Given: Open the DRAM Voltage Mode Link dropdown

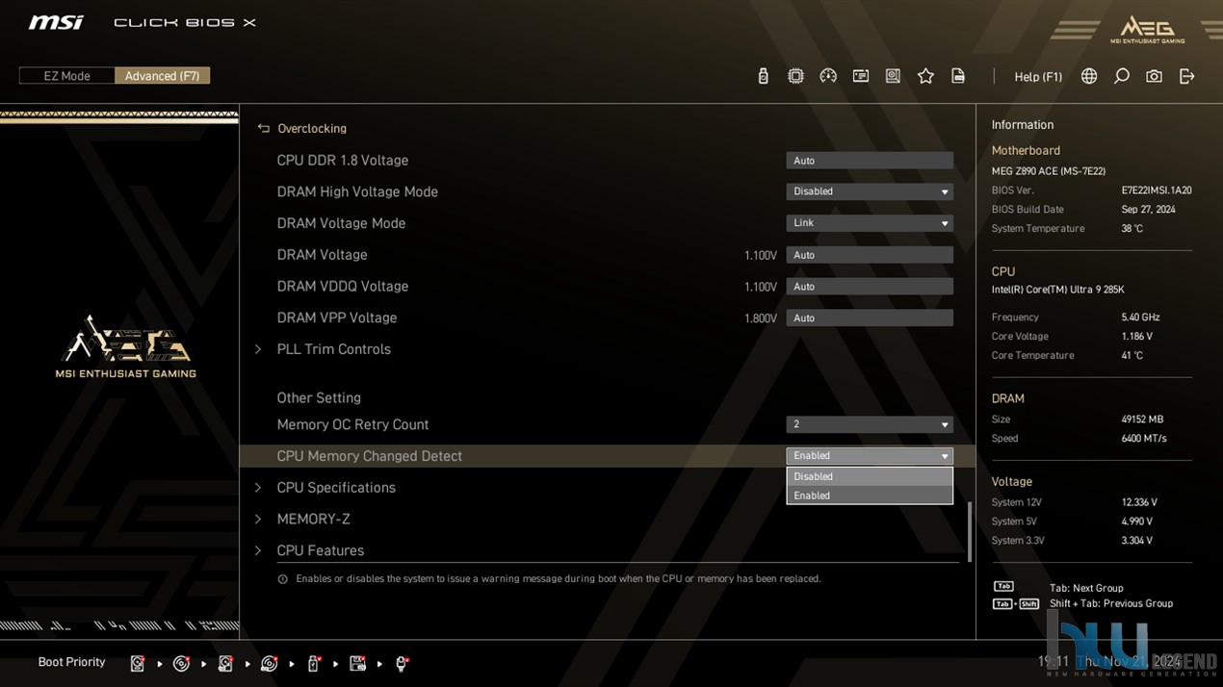Looking at the screenshot, I should click(x=870, y=222).
